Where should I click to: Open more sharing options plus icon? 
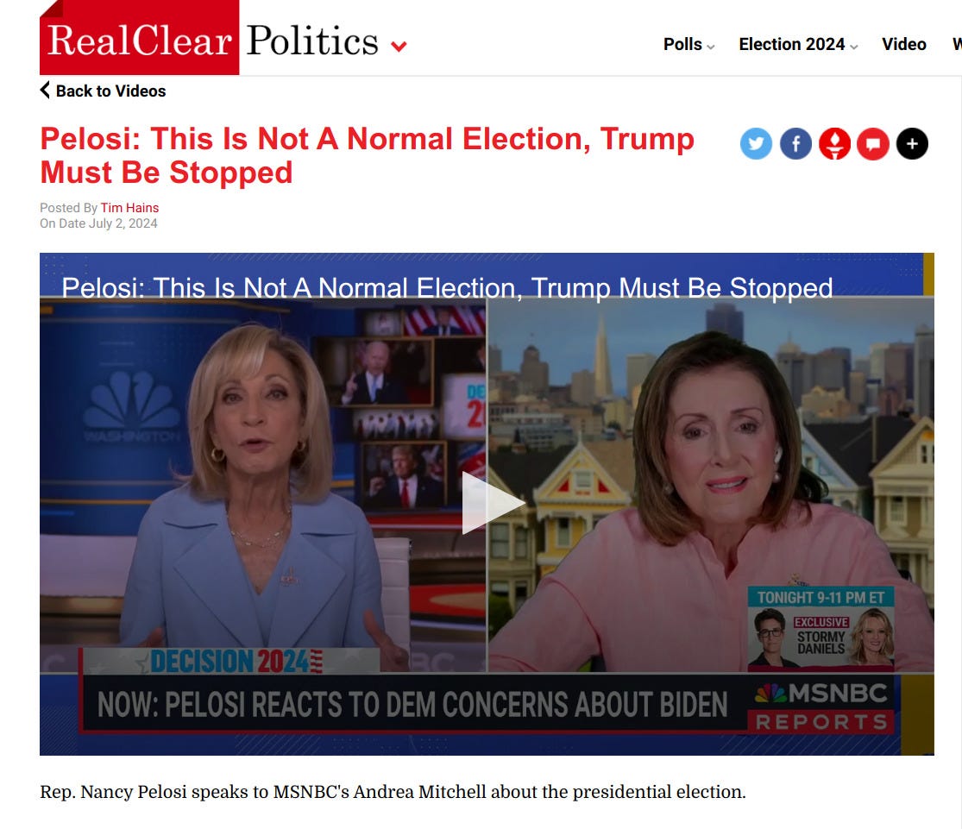[x=912, y=143]
